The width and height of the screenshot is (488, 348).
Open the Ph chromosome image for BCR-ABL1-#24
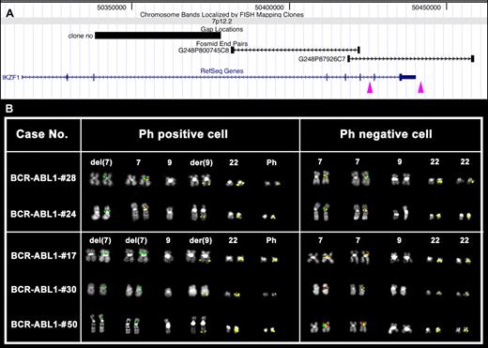tap(269, 217)
